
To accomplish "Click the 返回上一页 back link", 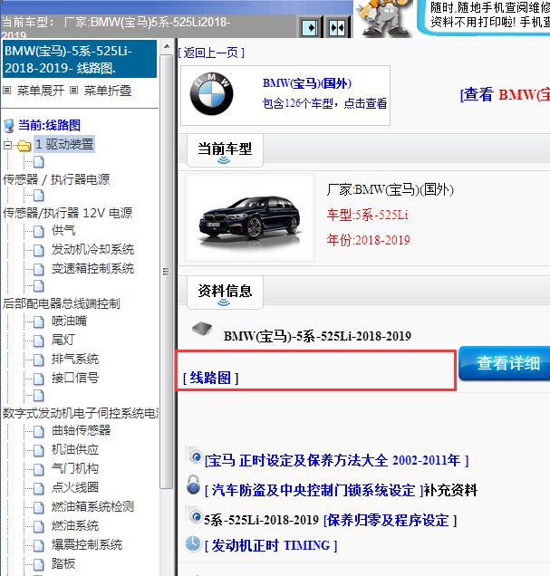I will (211, 53).
